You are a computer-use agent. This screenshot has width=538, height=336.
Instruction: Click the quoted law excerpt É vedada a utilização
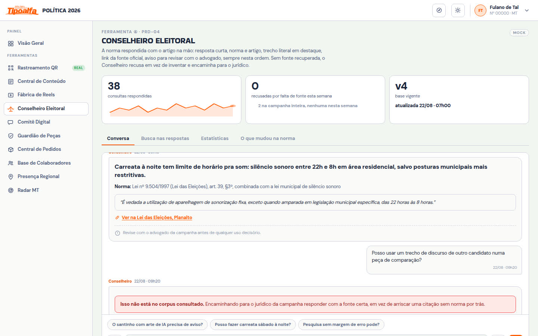point(315,202)
